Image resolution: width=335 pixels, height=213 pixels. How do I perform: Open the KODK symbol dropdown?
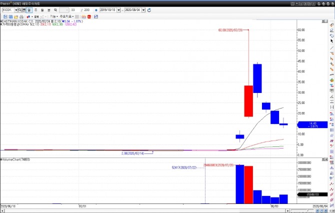tap(16, 10)
